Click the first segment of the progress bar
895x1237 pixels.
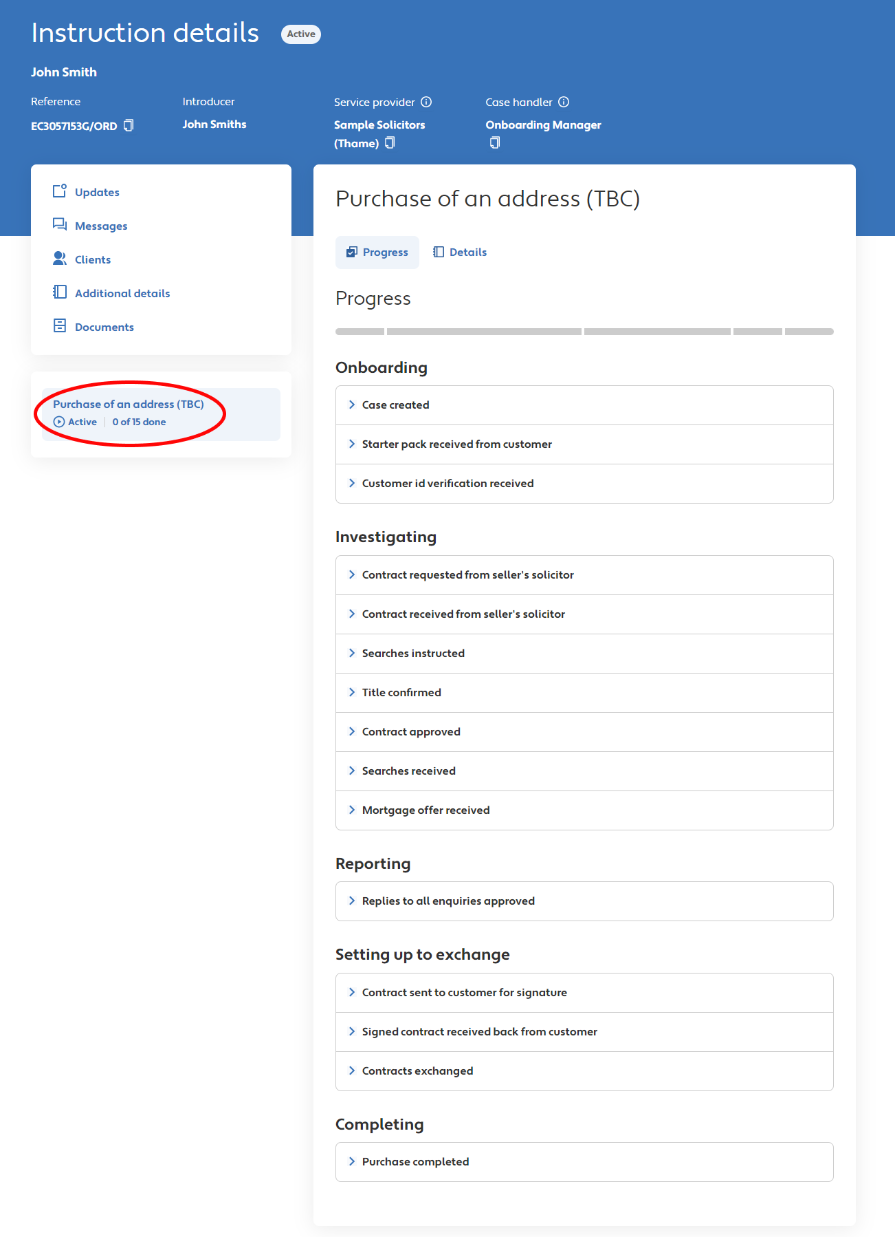click(x=360, y=332)
